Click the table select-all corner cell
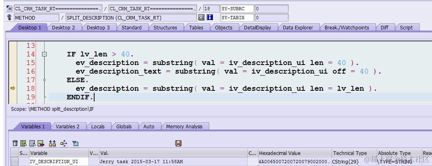 [x=15, y=153]
